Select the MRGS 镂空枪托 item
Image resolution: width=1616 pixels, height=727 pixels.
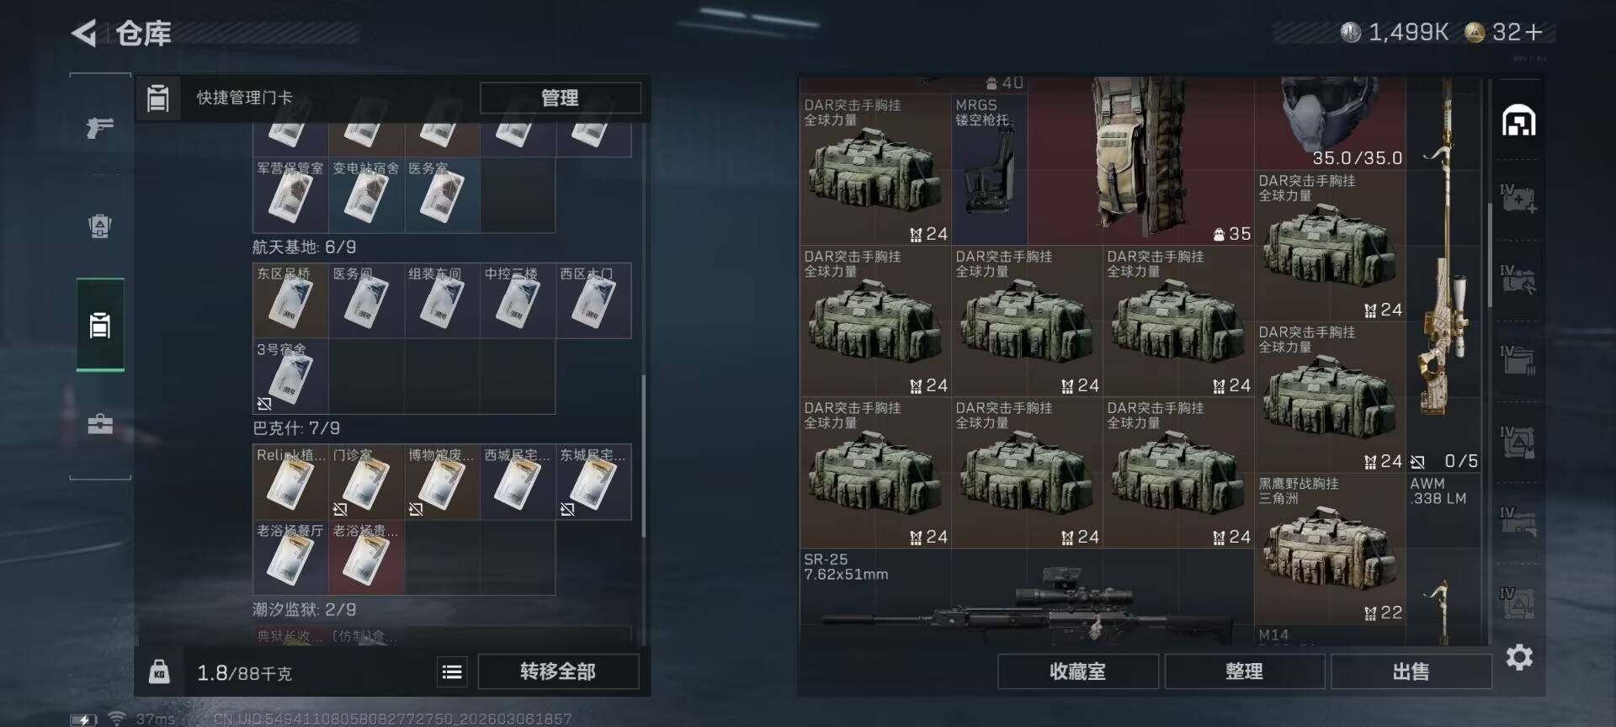point(989,169)
